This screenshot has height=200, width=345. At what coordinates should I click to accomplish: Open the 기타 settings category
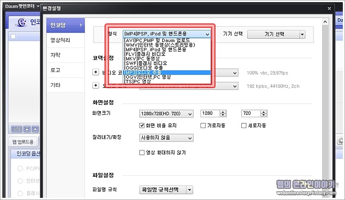pyautogui.click(x=66, y=85)
